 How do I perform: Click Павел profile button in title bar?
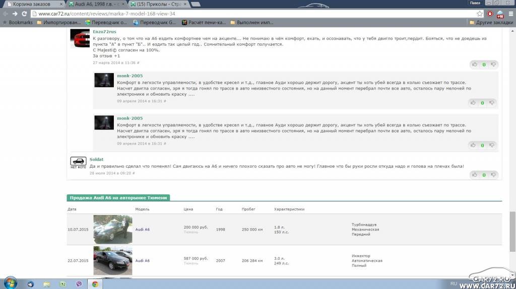click(475, 3)
